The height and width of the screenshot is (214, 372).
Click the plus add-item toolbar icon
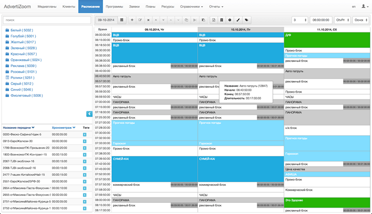tap(132, 20)
